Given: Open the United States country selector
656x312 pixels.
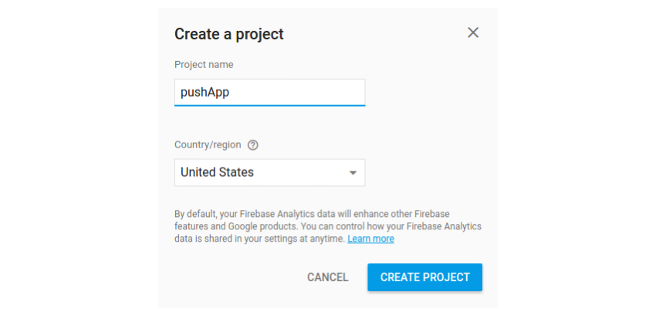Looking at the screenshot, I should coord(270,172).
